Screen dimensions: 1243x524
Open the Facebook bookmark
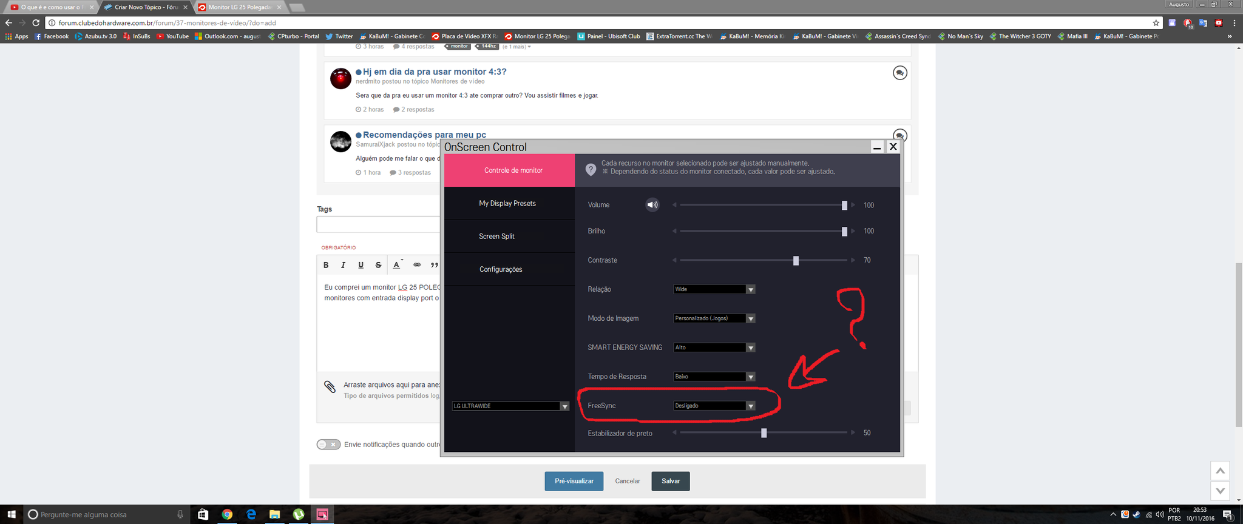(x=52, y=36)
